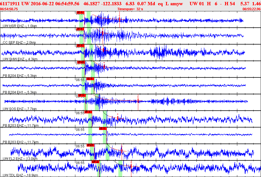Click the iS 1 pick flag on PB B203 EH2
Screen dimensions: 261x177
click(103, 128)
